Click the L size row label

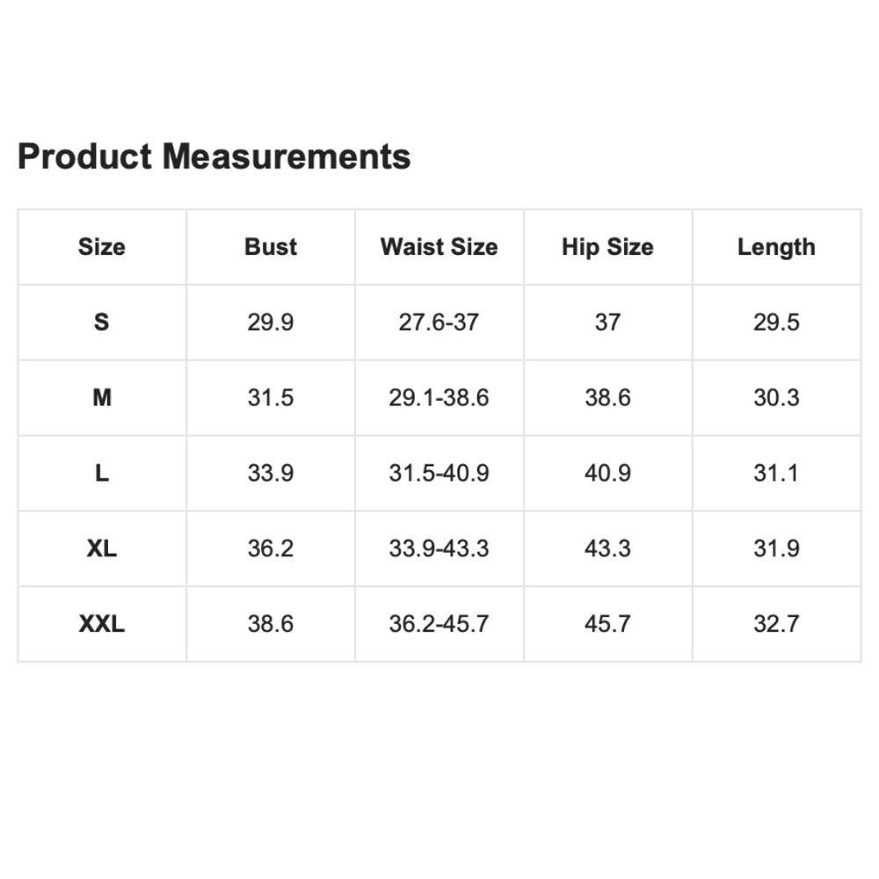tap(102, 473)
